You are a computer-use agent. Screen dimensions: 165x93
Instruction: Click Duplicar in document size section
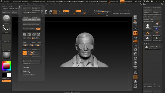coord(36,49)
